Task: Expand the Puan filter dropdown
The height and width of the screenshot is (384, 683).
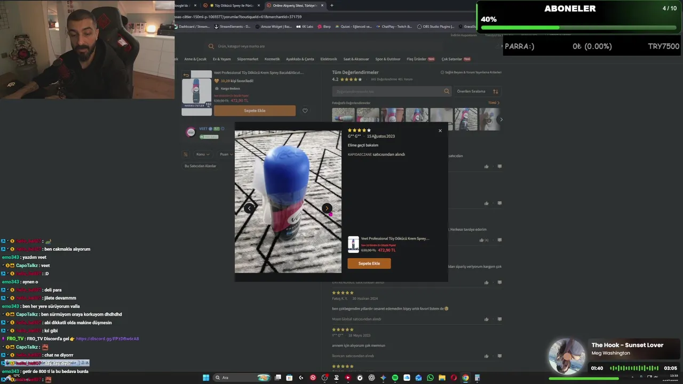Action: [x=226, y=154]
